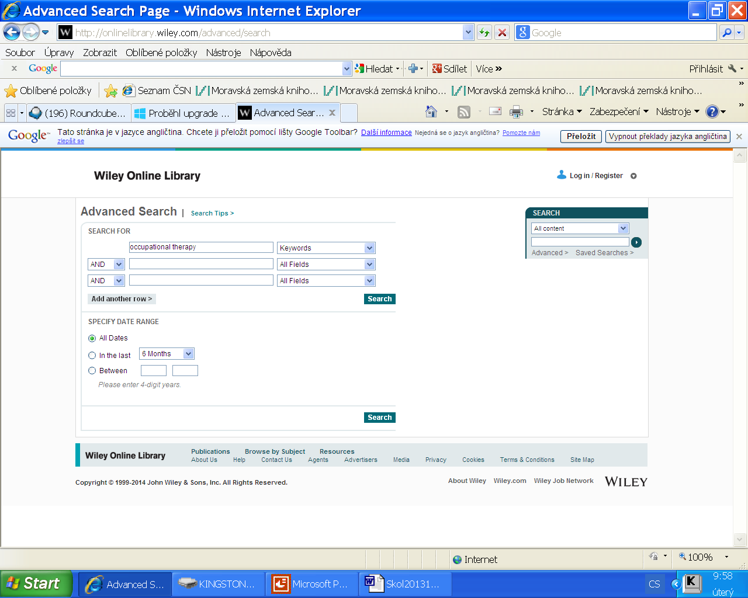Click the Google Toolbar plus icon

[x=413, y=68]
